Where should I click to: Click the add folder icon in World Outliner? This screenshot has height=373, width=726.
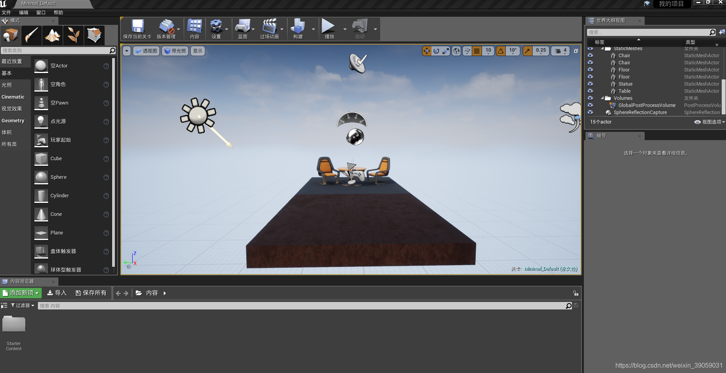(722, 32)
